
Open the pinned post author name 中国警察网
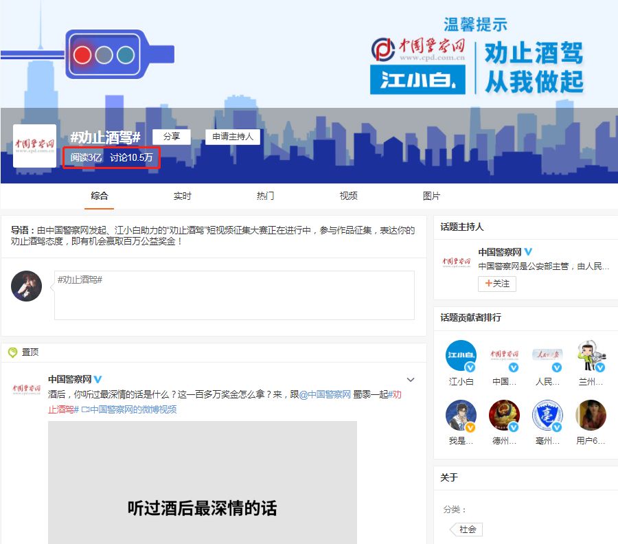click(x=70, y=379)
